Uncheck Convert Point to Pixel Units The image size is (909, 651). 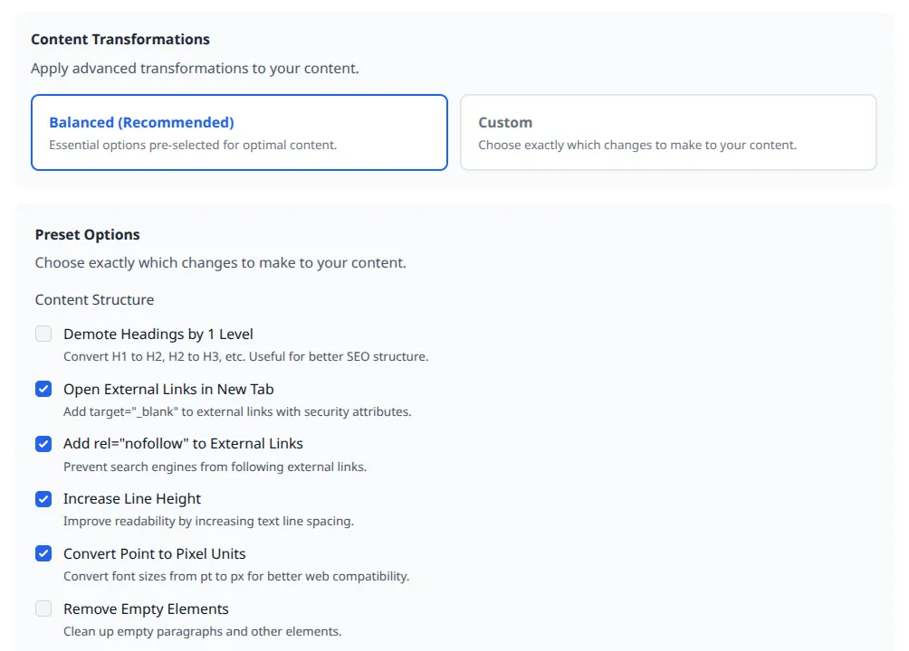[x=43, y=553]
